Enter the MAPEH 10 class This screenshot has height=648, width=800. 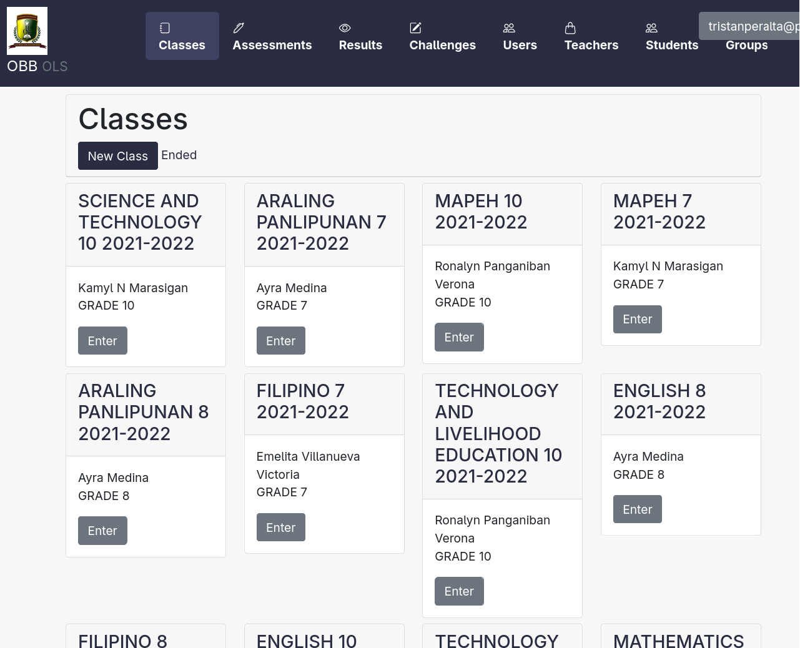coord(459,337)
